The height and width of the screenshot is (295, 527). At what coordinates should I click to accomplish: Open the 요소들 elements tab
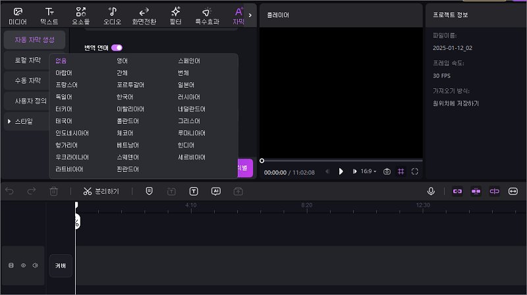[80, 16]
